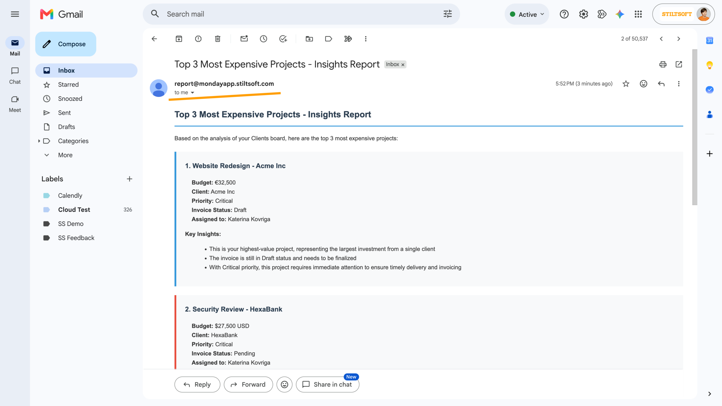Open Google Keep side panel
The height and width of the screenshot is (406, 722).
710,65
